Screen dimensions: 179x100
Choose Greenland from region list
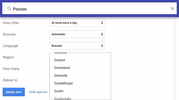(x=80, y=68)
